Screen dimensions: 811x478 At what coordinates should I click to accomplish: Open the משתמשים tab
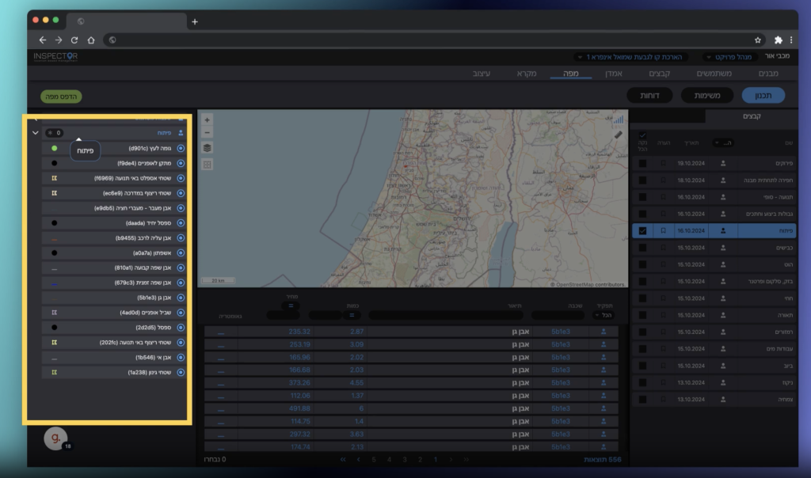click(714, 74)
